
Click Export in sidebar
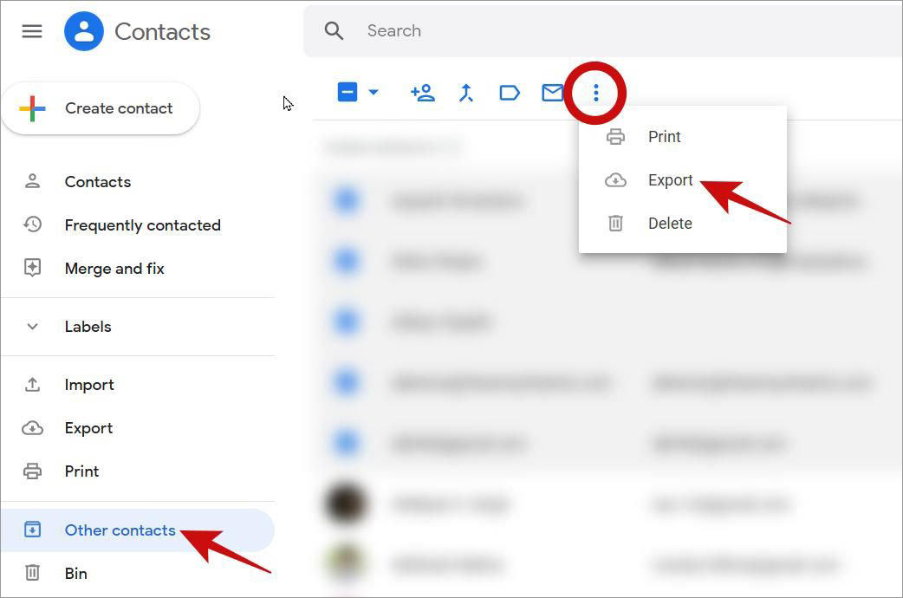pyautogui.click(x=137, y=428)
